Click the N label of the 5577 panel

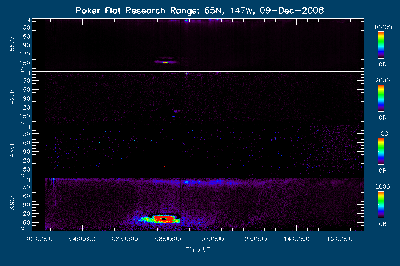click(x=28, y=20)
